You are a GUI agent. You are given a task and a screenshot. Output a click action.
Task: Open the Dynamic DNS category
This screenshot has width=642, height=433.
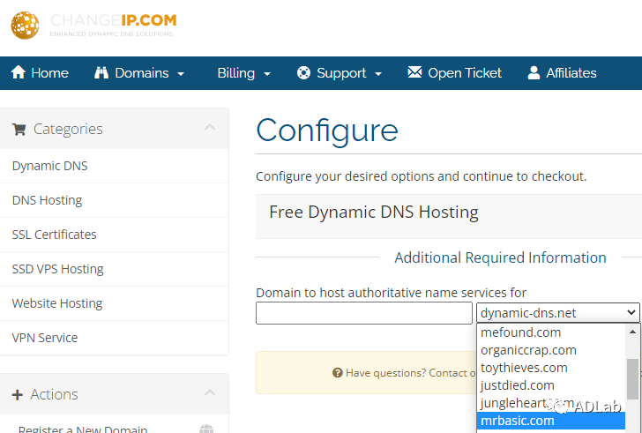pyautogui.click(x=49, y=166)
